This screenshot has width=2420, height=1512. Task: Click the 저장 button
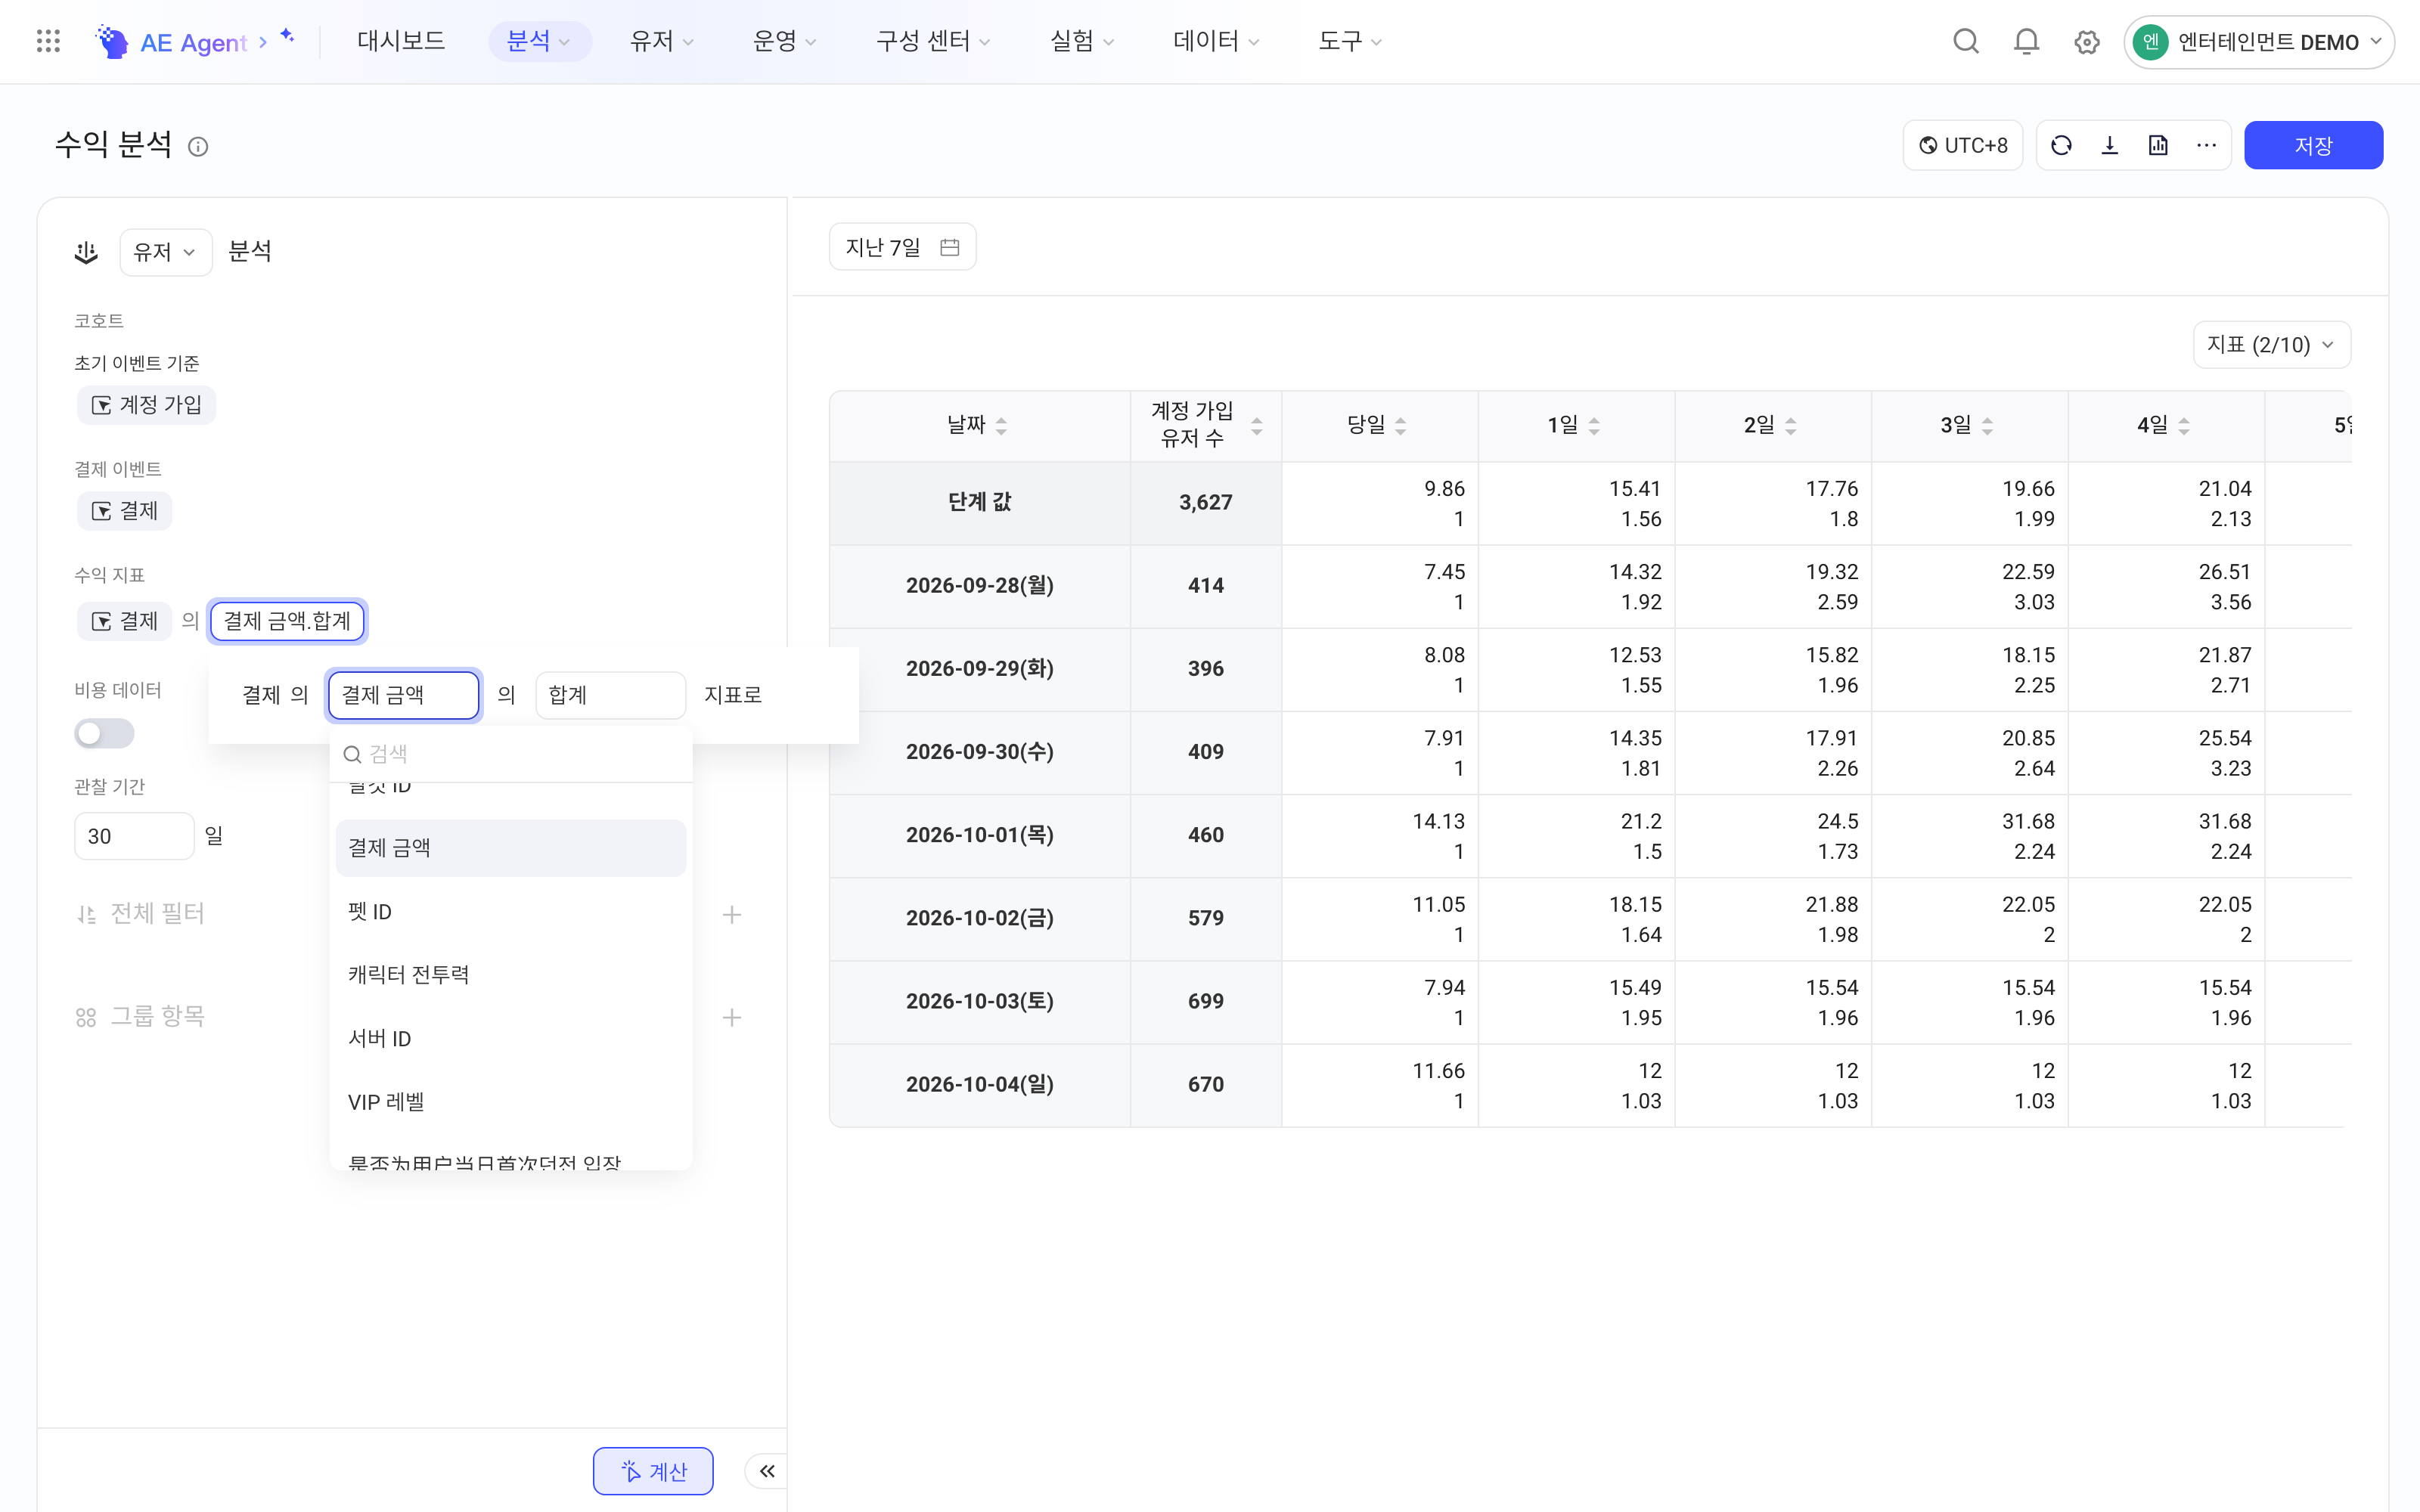click(2313, 146)
